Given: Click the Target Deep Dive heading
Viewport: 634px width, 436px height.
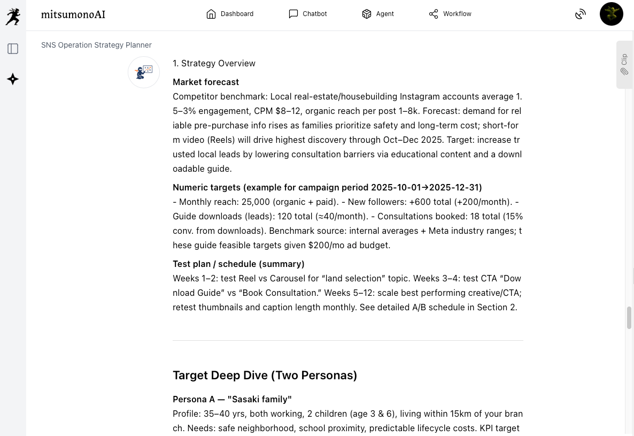Looking at the screenshot, I should tap(265, 376).
